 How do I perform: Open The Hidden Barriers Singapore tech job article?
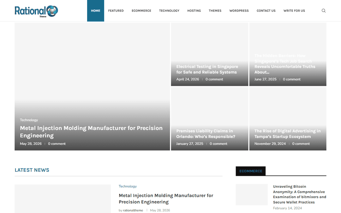click(x=285, y=64)
